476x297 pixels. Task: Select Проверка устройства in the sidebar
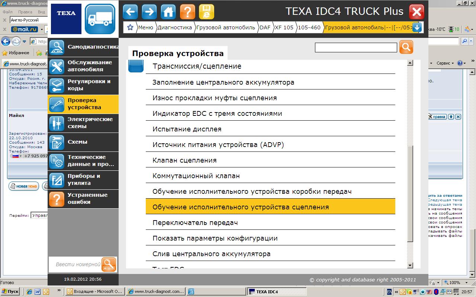pyautogui.click(x=83, y=104)
